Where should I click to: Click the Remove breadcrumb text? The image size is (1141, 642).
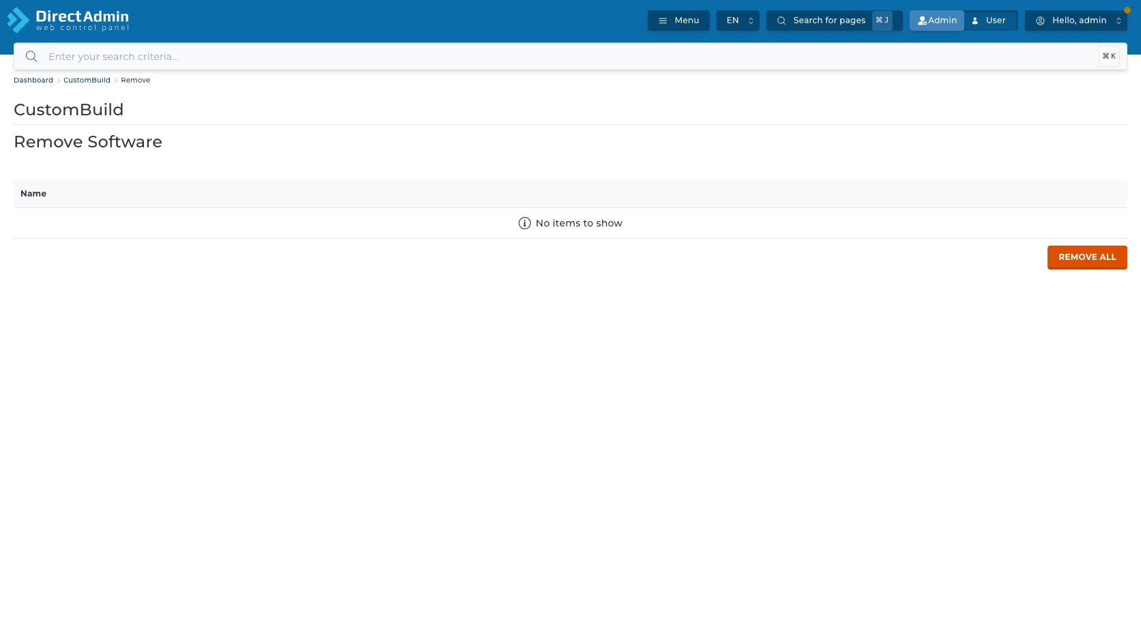(135, 81)
